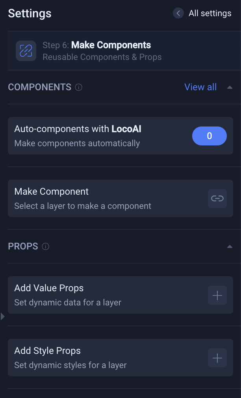Open the COMPONENTS info tooltip icon
Screen dimensions: 241x398
(78, 87)
